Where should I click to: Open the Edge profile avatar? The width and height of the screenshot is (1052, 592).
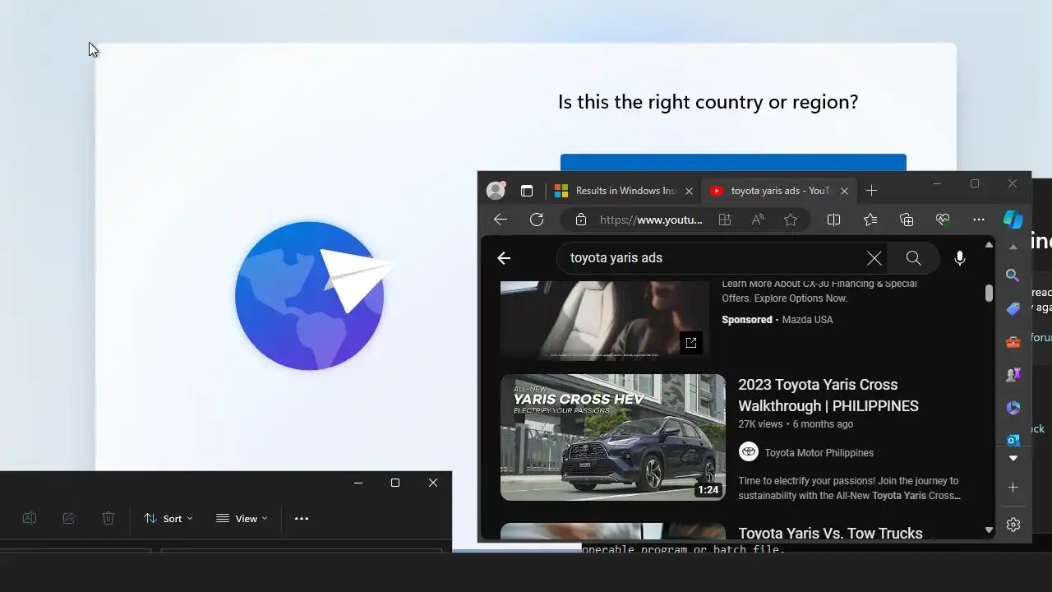click(496, 191)
